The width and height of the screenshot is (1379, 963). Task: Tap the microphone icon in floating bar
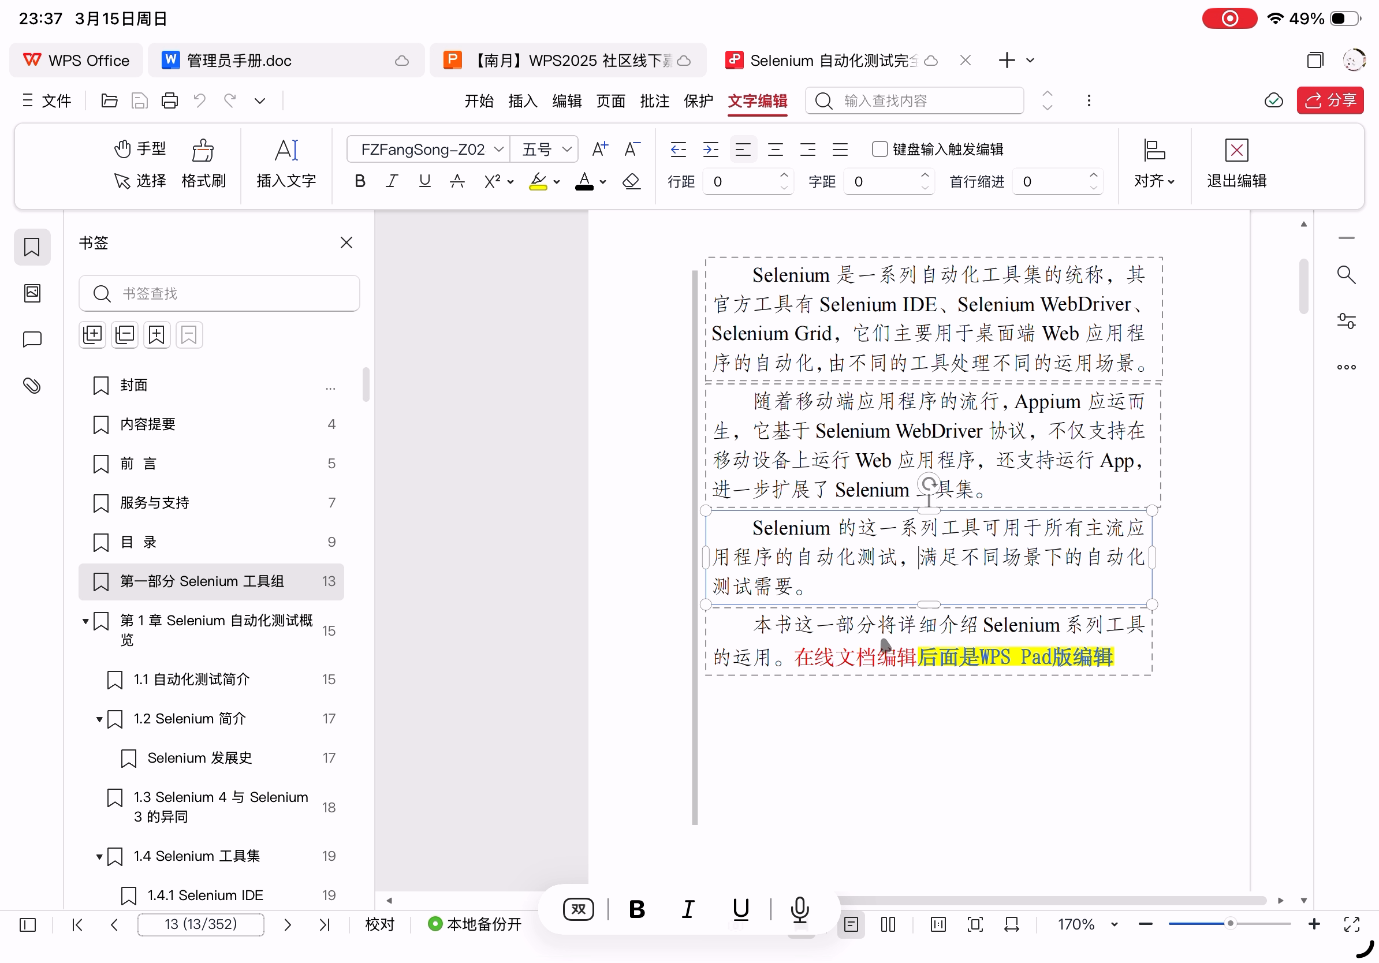pos(799,909)
